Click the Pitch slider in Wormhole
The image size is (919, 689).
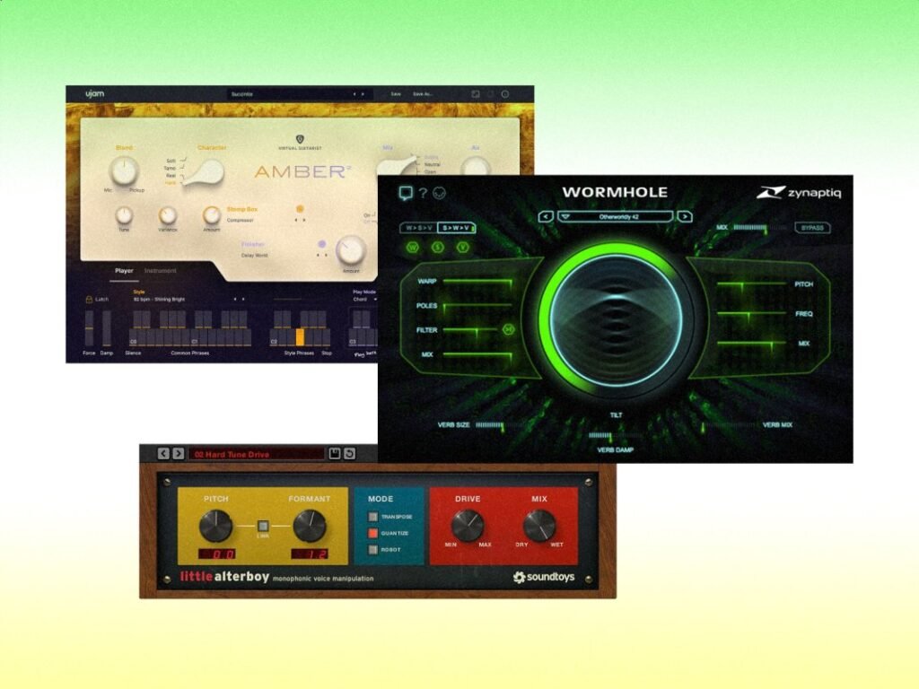(x=752, y=284)
